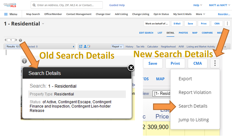Viewport: 232px width, 136px height.
Task: Switch to the PHOTOS tab
Action: 183,33
